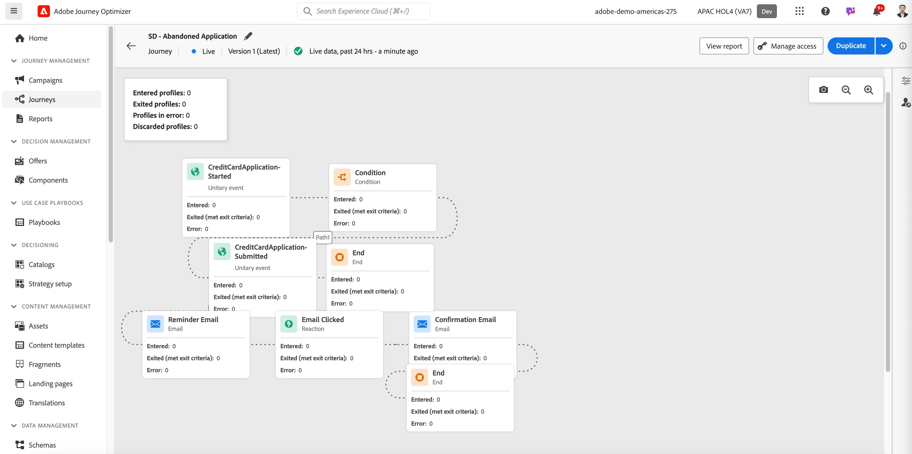Collapse the Journey Management section
The image size is (912, 454).
click(14, 61)
